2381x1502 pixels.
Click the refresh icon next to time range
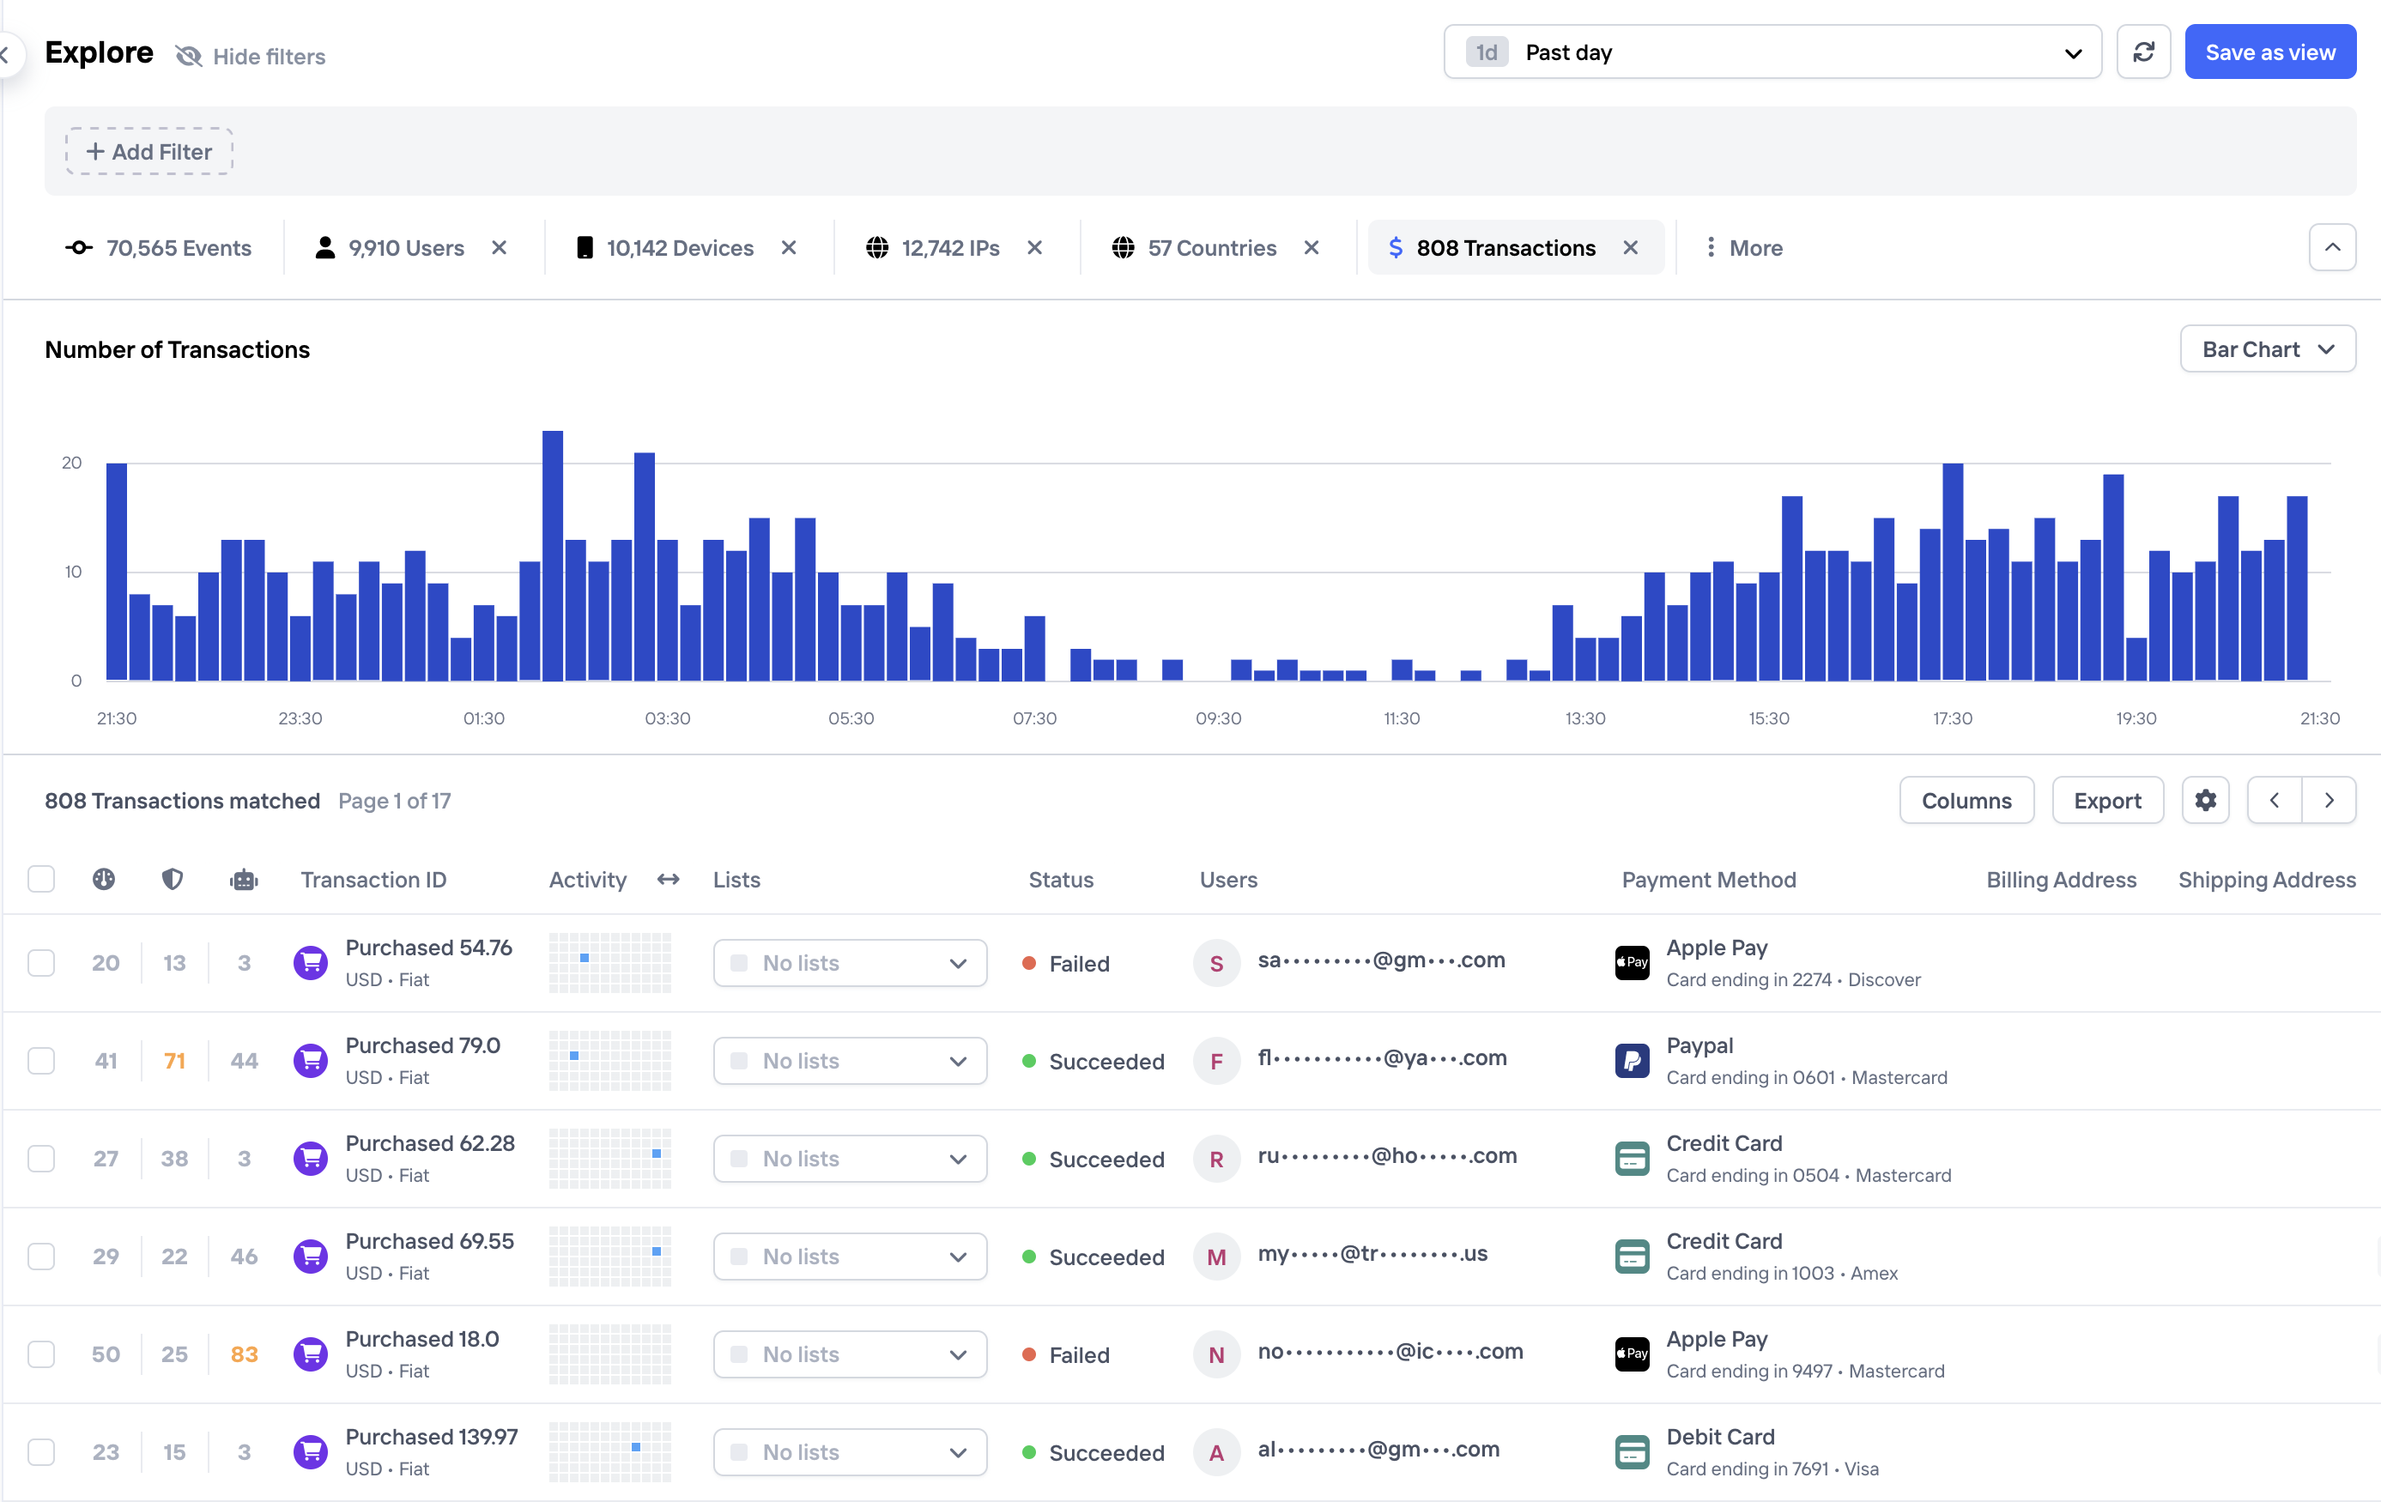pos(2142,52)
